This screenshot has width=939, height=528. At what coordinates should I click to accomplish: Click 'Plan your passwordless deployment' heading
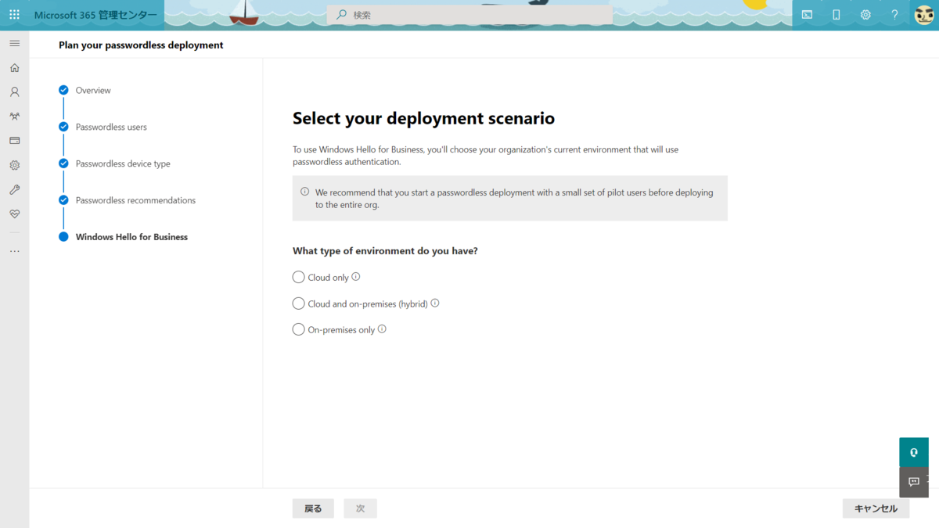click(141, 45)
